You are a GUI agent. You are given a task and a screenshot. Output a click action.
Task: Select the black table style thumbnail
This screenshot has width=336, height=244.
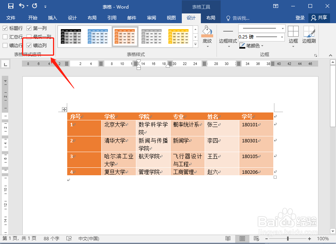[x=71, y=37]
